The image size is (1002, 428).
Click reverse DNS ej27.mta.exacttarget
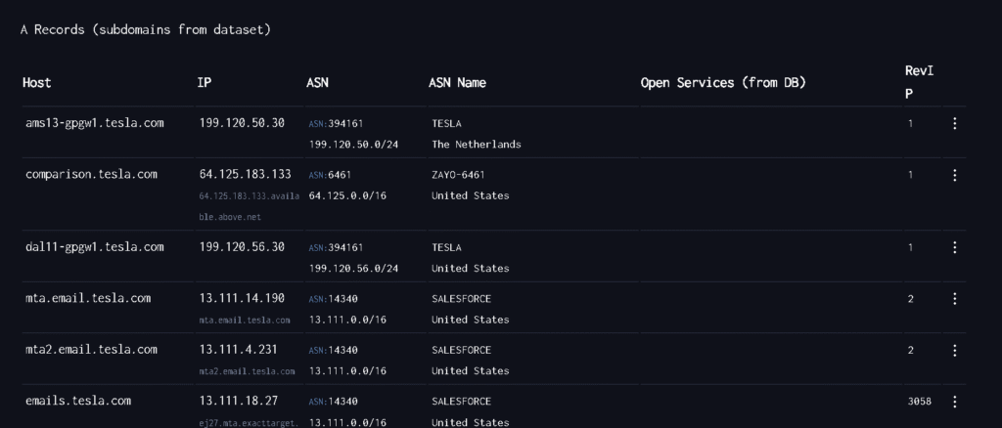point(249,423)
